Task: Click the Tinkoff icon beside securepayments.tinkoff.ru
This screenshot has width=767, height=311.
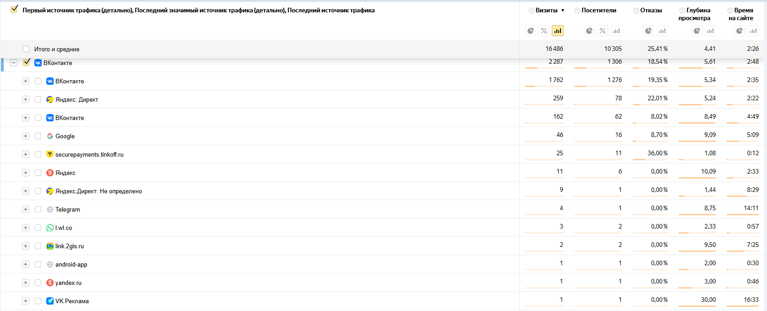Action: 50,154
